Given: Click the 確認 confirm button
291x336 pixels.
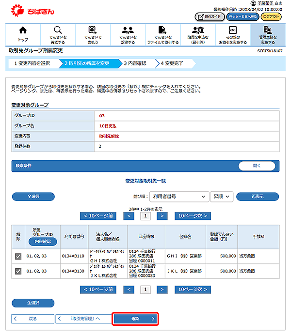Looking at the screenshot, I should (135, 319).
